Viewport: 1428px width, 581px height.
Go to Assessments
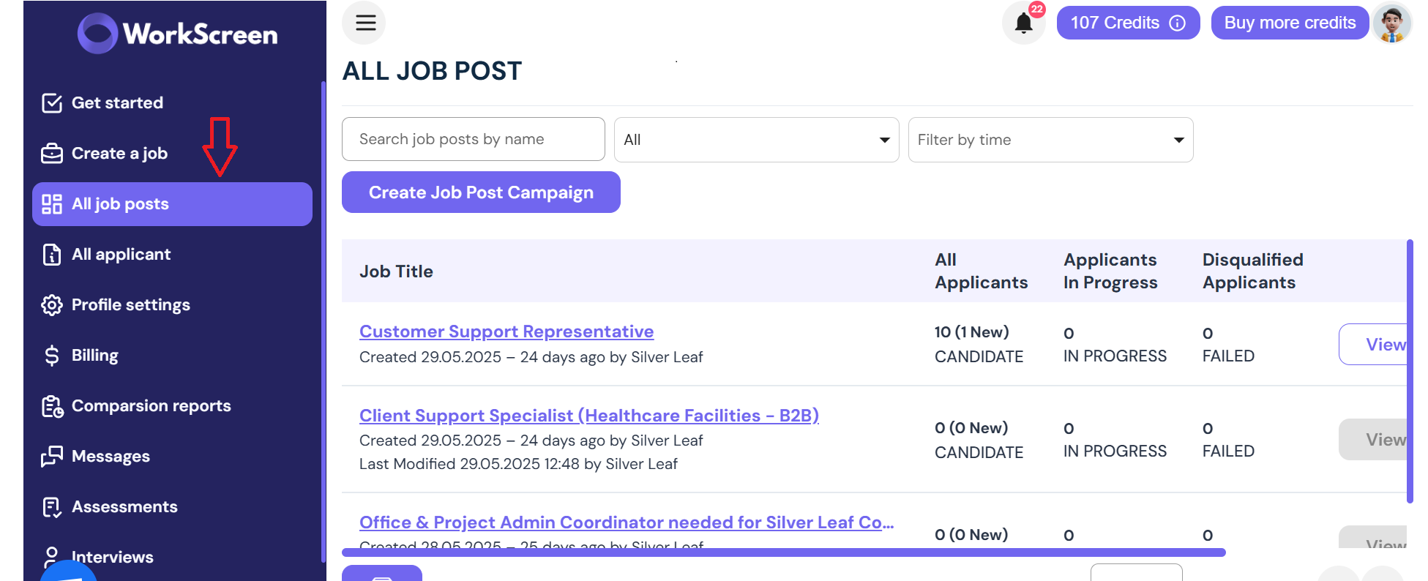tap(172, 507)
